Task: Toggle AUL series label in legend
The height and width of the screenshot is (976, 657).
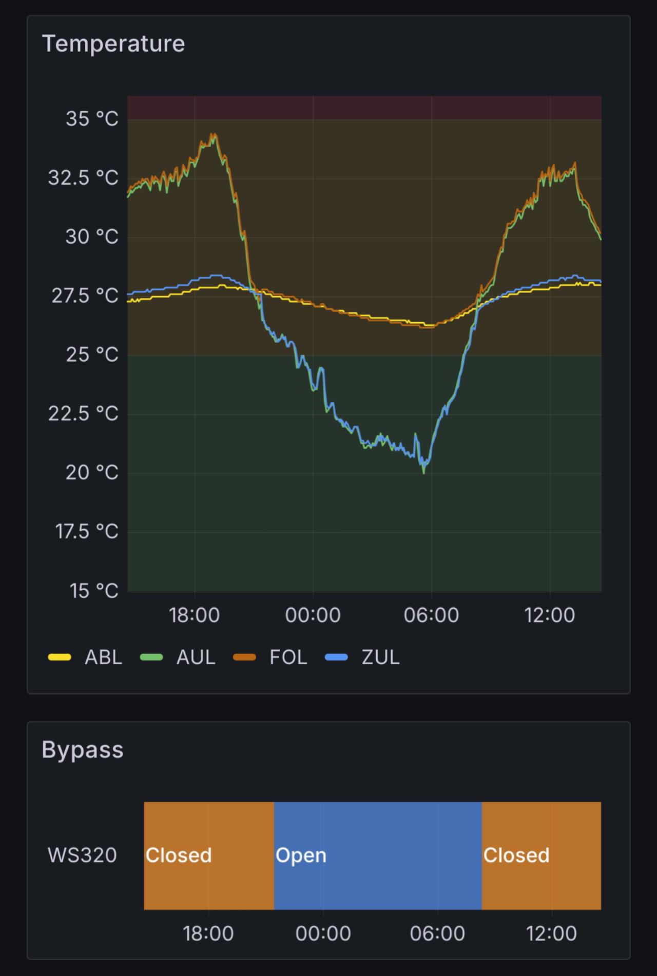Action: 196,657
